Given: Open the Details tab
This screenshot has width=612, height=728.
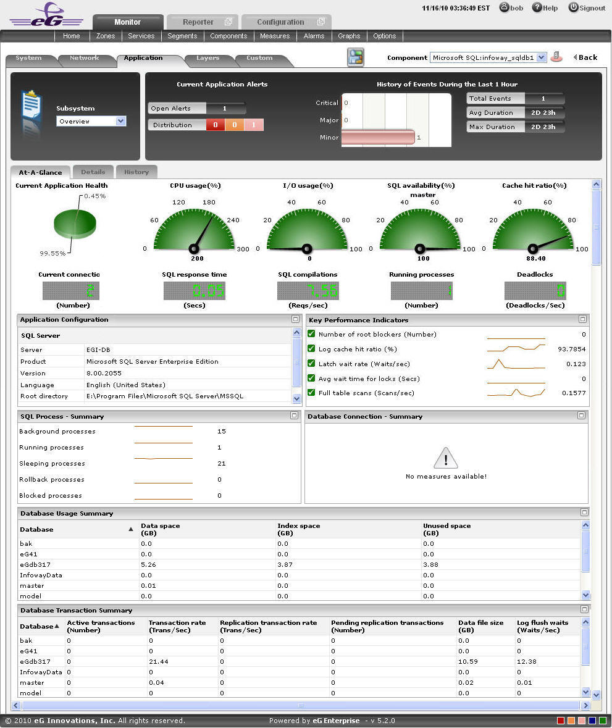Looking at the screenshot, I should coord(93,172).
